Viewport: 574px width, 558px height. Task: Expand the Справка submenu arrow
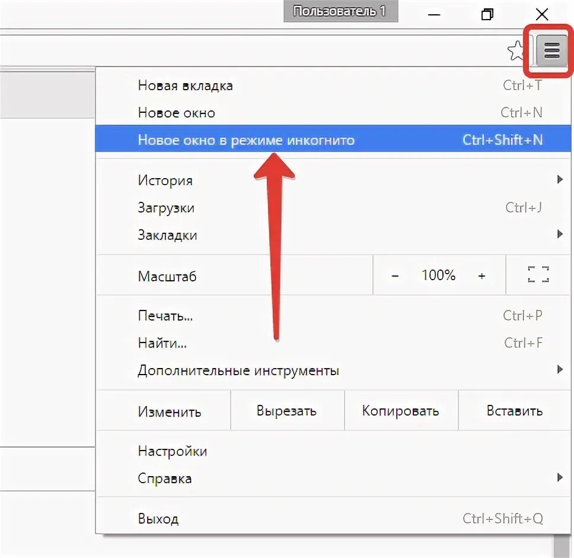pos(560,477)
